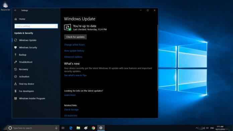Click Learn more link about latest updates

[x=70, y=95]
